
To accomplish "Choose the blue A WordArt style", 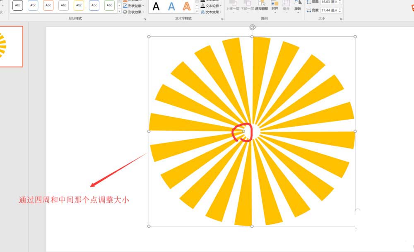I will click(171, 6).
